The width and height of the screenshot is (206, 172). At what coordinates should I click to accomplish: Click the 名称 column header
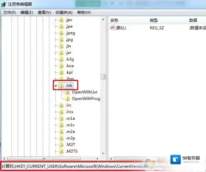click(114, 20)
